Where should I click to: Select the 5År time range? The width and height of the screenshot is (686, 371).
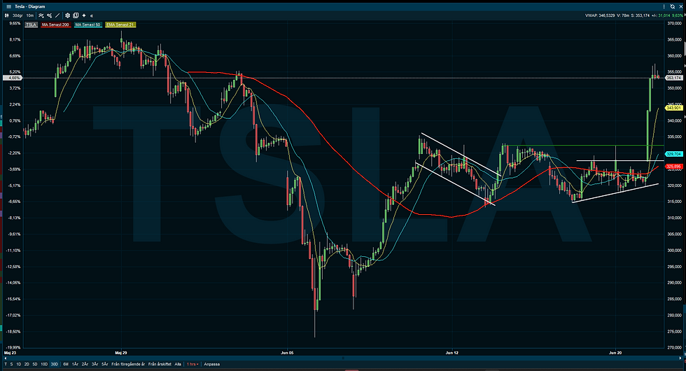[105, 364]
